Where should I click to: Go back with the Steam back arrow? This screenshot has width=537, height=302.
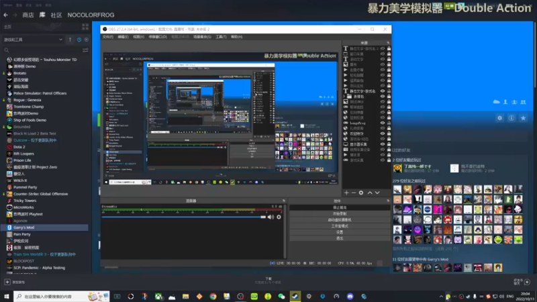[x=5, y=15]
